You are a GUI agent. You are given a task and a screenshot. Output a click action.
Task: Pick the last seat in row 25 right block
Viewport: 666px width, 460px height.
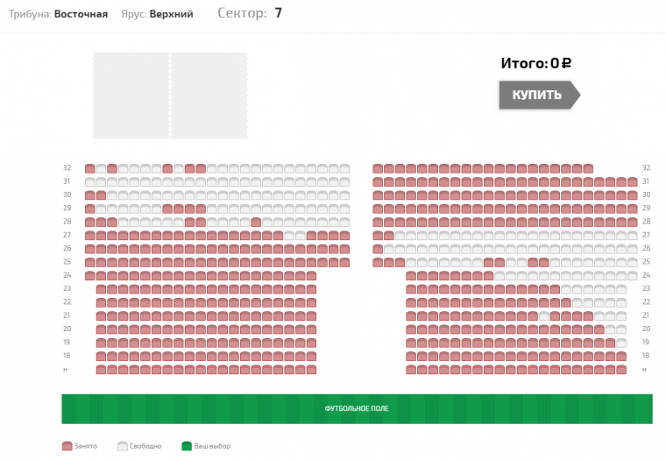[x=632, y=263]
